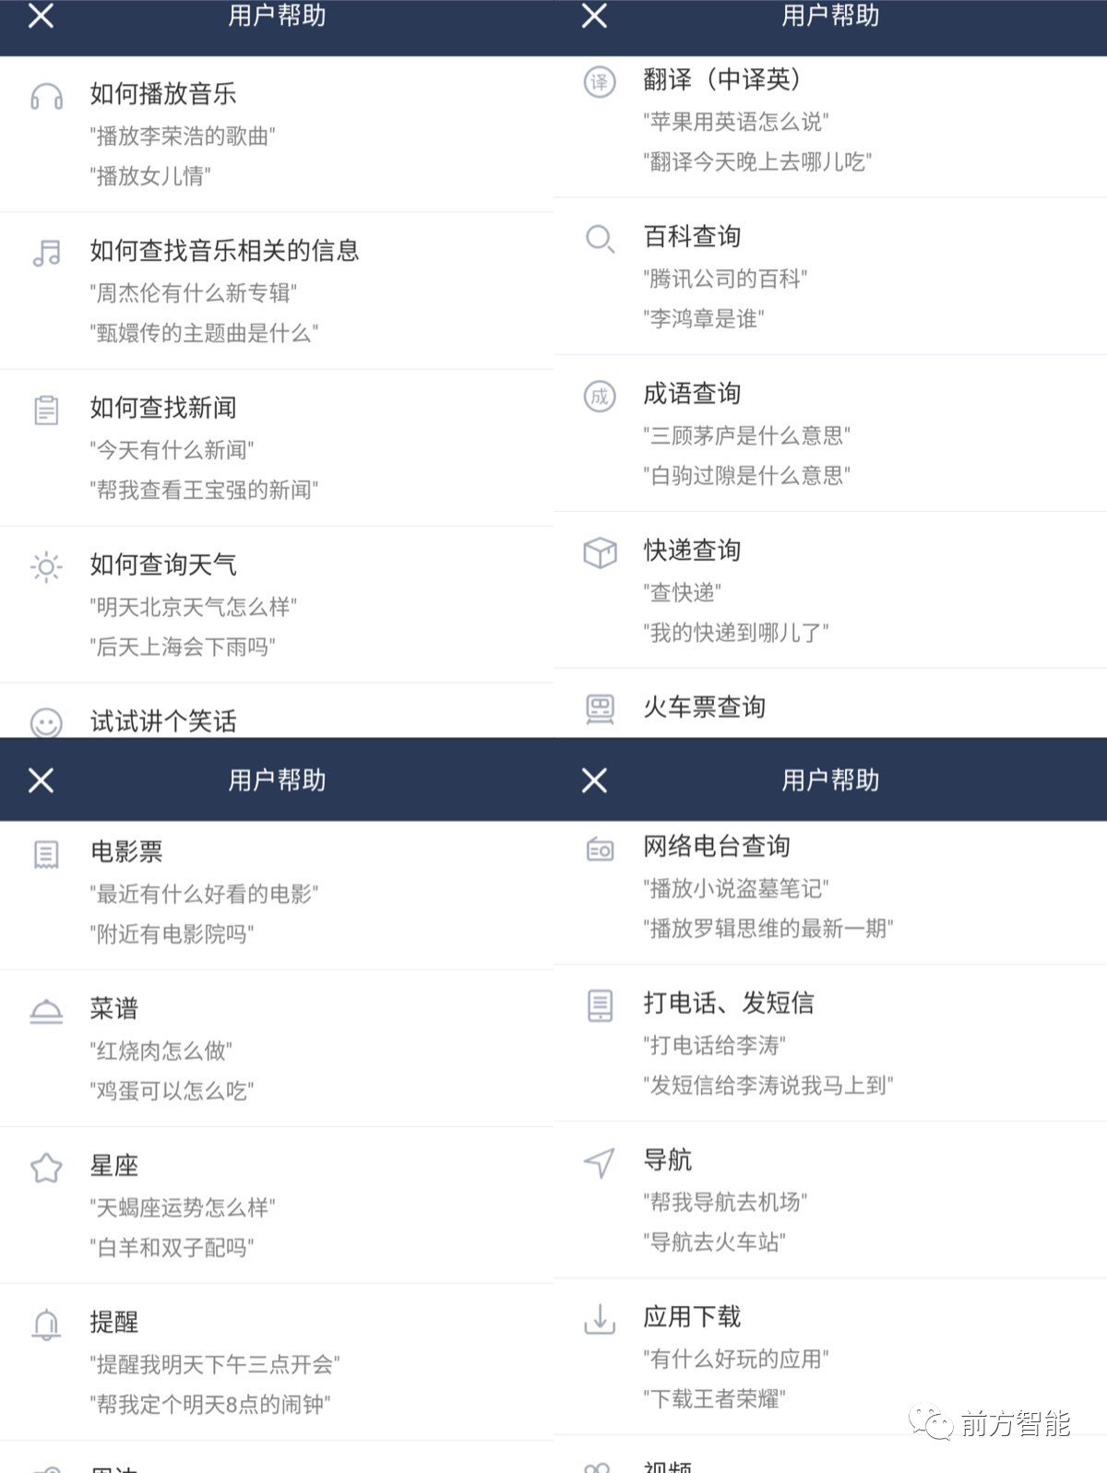The width and height of the screenshot is (1107, 1473).
Task: Click the serving dish icon for 菜谱
Action: tap(46, 1011)
